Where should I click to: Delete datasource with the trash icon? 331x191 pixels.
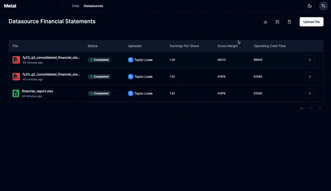pyautogui.click(x=289, y=22)
